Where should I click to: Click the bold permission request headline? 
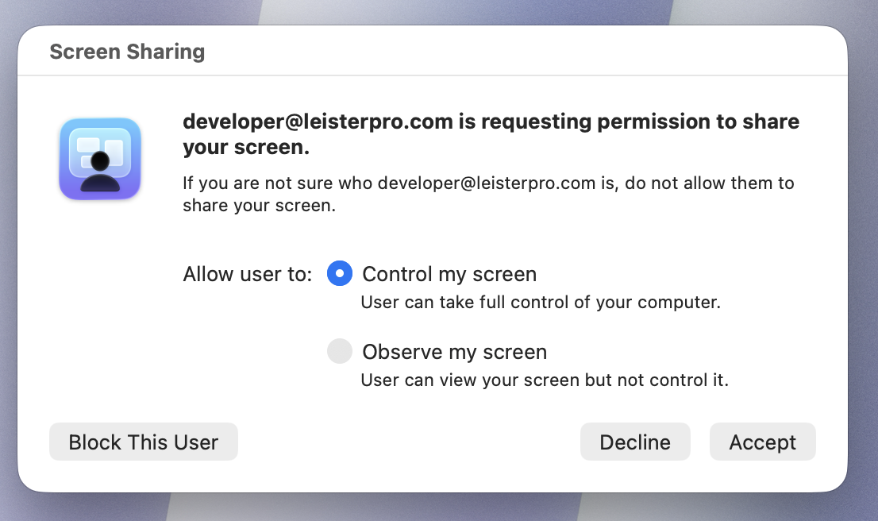pos(491,134)
